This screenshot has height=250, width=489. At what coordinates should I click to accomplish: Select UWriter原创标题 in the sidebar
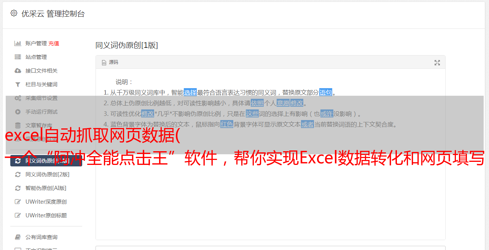pos(46,215)
